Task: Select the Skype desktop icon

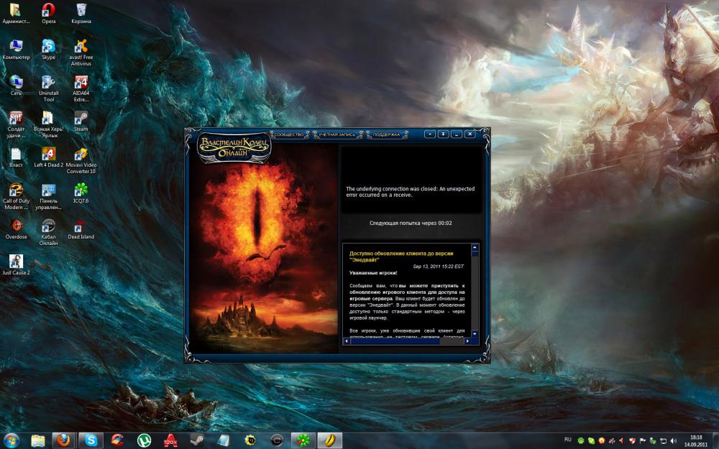Action: click(x=49, y=50)
